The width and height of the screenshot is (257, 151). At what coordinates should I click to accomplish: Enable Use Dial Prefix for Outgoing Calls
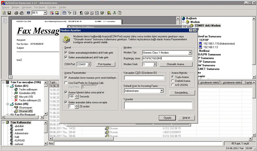click(x=66, y=83)
